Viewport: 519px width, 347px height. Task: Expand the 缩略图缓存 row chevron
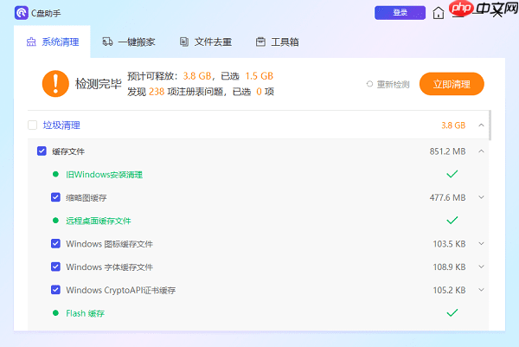point(481,197)
